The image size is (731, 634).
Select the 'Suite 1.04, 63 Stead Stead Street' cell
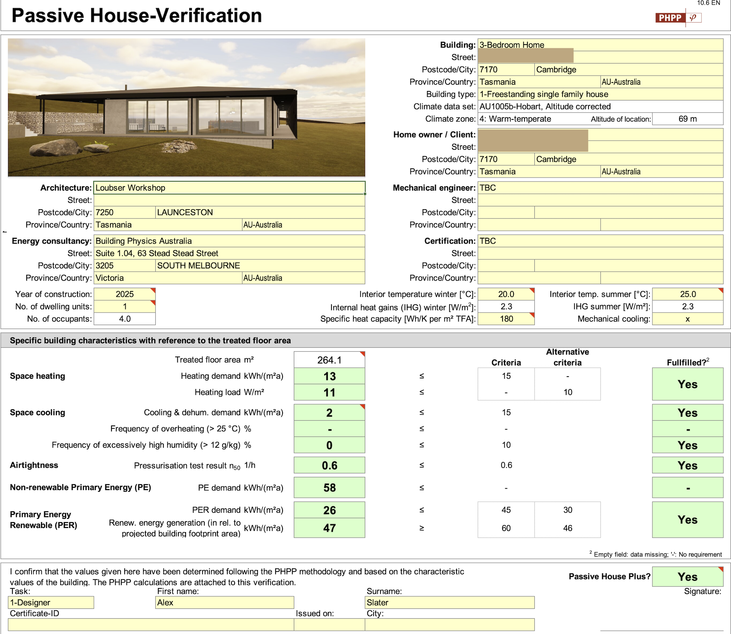click(229, 253)
